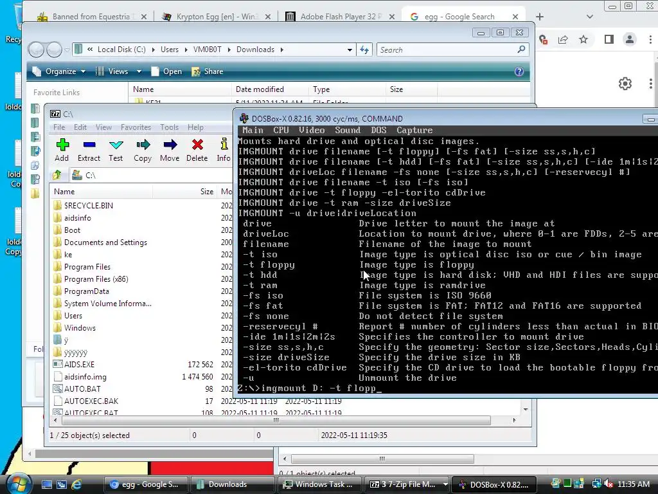
Task: Open DOS menu in DOSBox-X
Action: tap(378, 130)
